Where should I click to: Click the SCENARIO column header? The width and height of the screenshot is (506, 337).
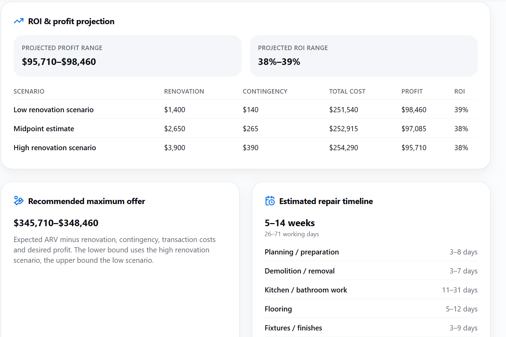[x=29, y=92]
